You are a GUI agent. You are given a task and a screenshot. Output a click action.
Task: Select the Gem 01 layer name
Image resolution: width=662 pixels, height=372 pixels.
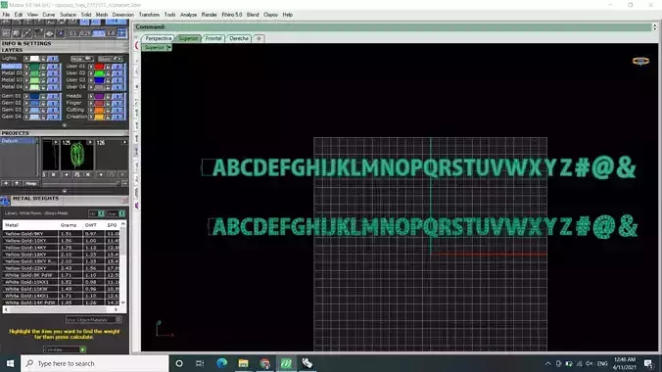(12, 96)
